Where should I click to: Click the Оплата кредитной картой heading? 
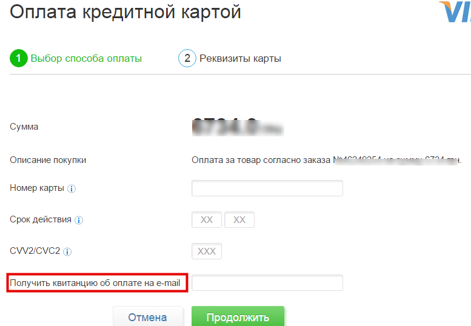[125, 13]
